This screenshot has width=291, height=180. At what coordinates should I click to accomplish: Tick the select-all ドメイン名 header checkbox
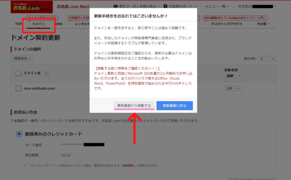coord(19,74)
